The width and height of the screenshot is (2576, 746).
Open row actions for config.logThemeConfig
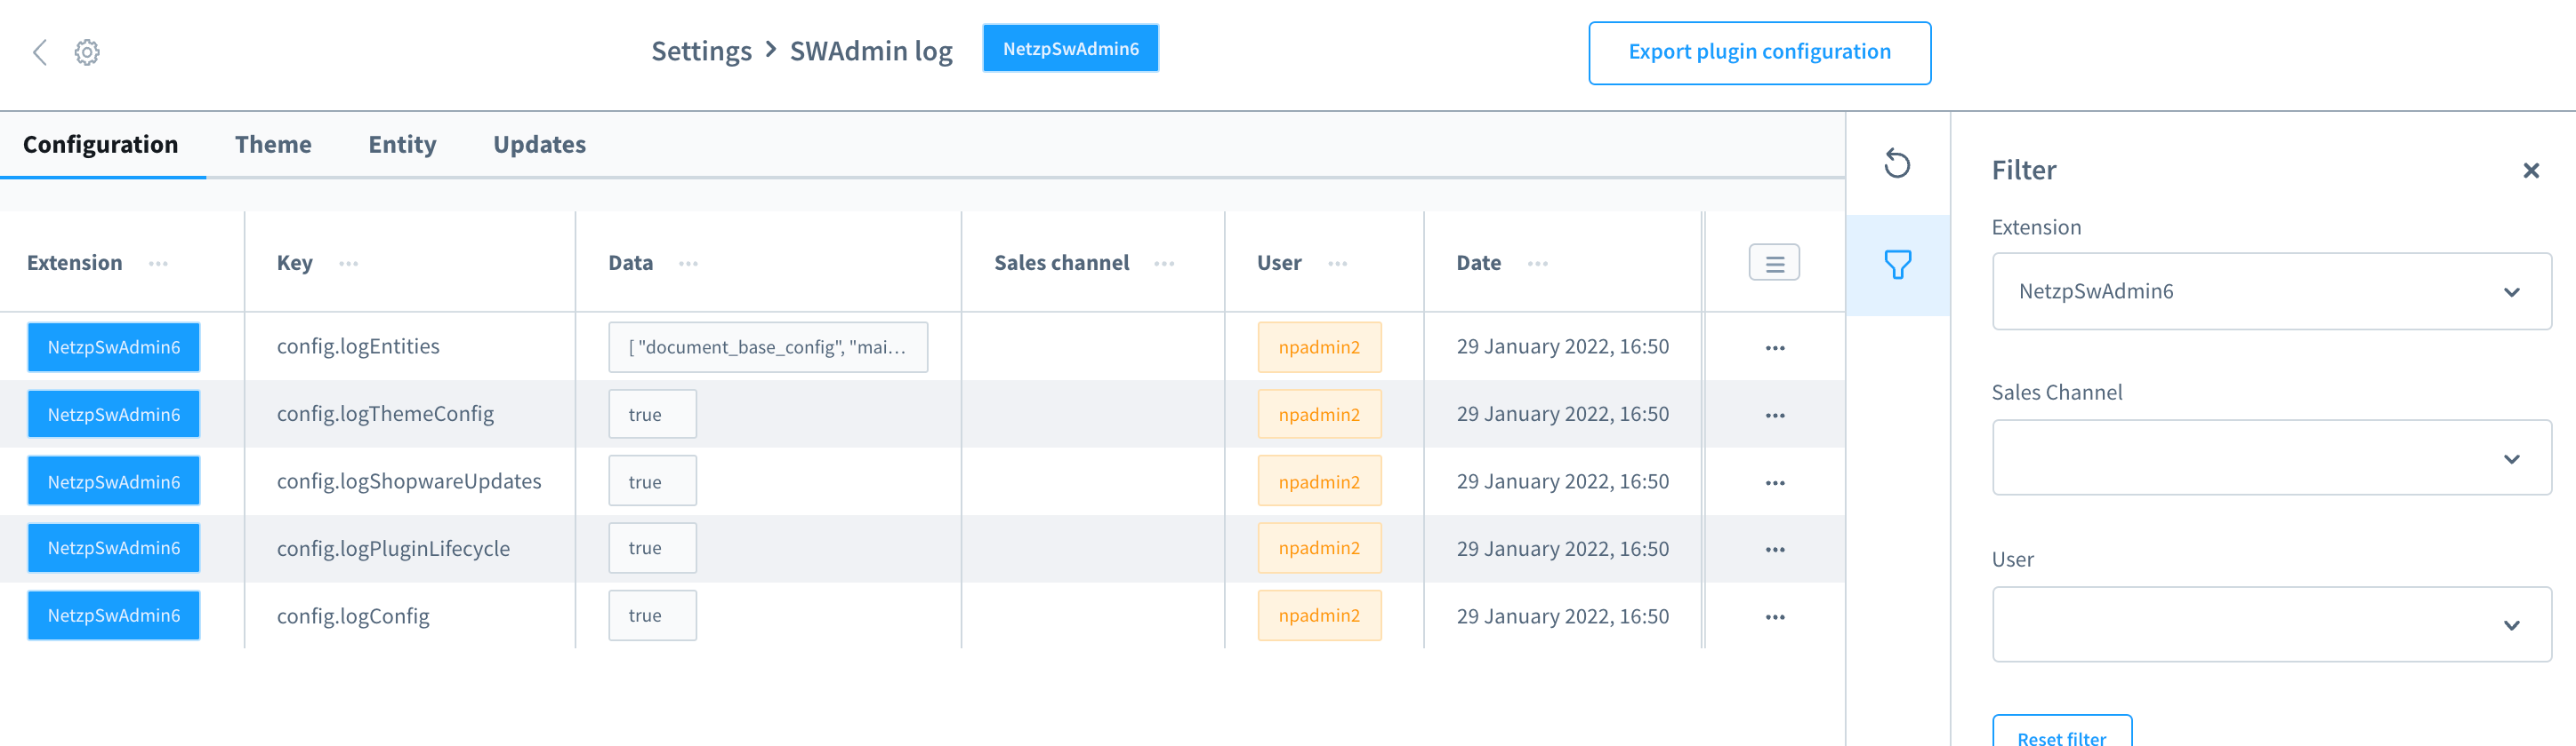[1774, 415]
